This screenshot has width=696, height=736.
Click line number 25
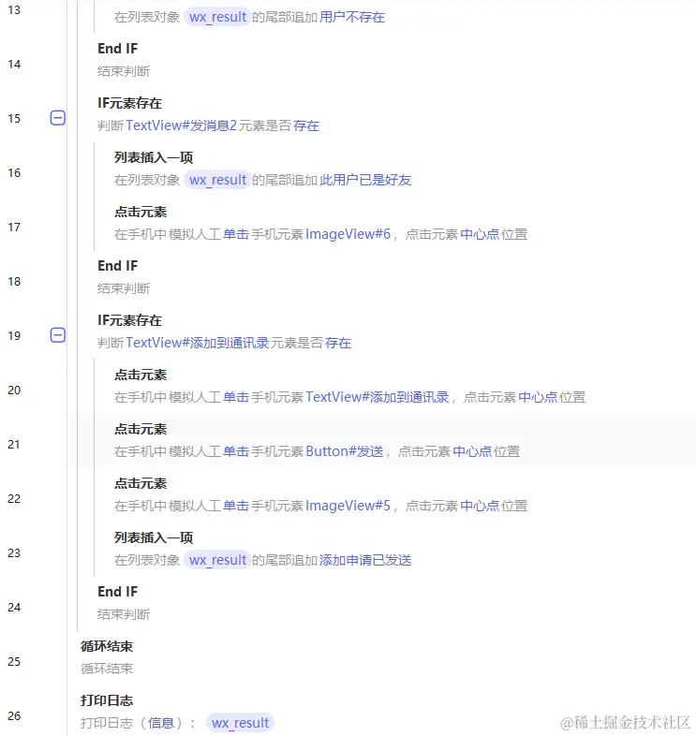tap(14, 661)
